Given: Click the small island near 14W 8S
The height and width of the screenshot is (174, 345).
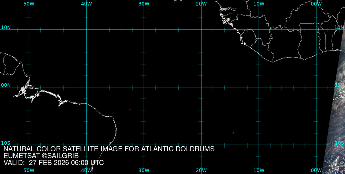Looking at the screenshot, I should (234, 133).
